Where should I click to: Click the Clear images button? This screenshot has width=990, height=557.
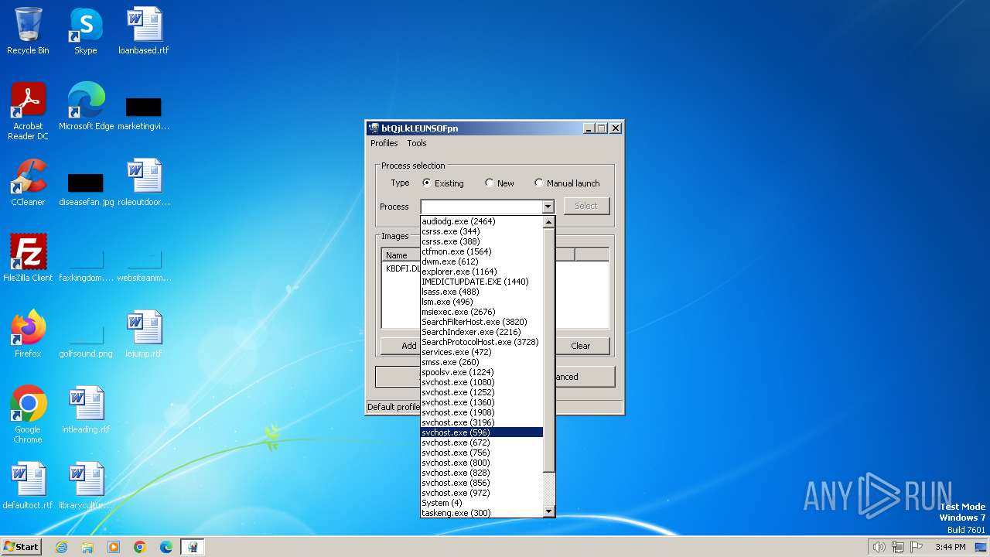pos(581,346)
